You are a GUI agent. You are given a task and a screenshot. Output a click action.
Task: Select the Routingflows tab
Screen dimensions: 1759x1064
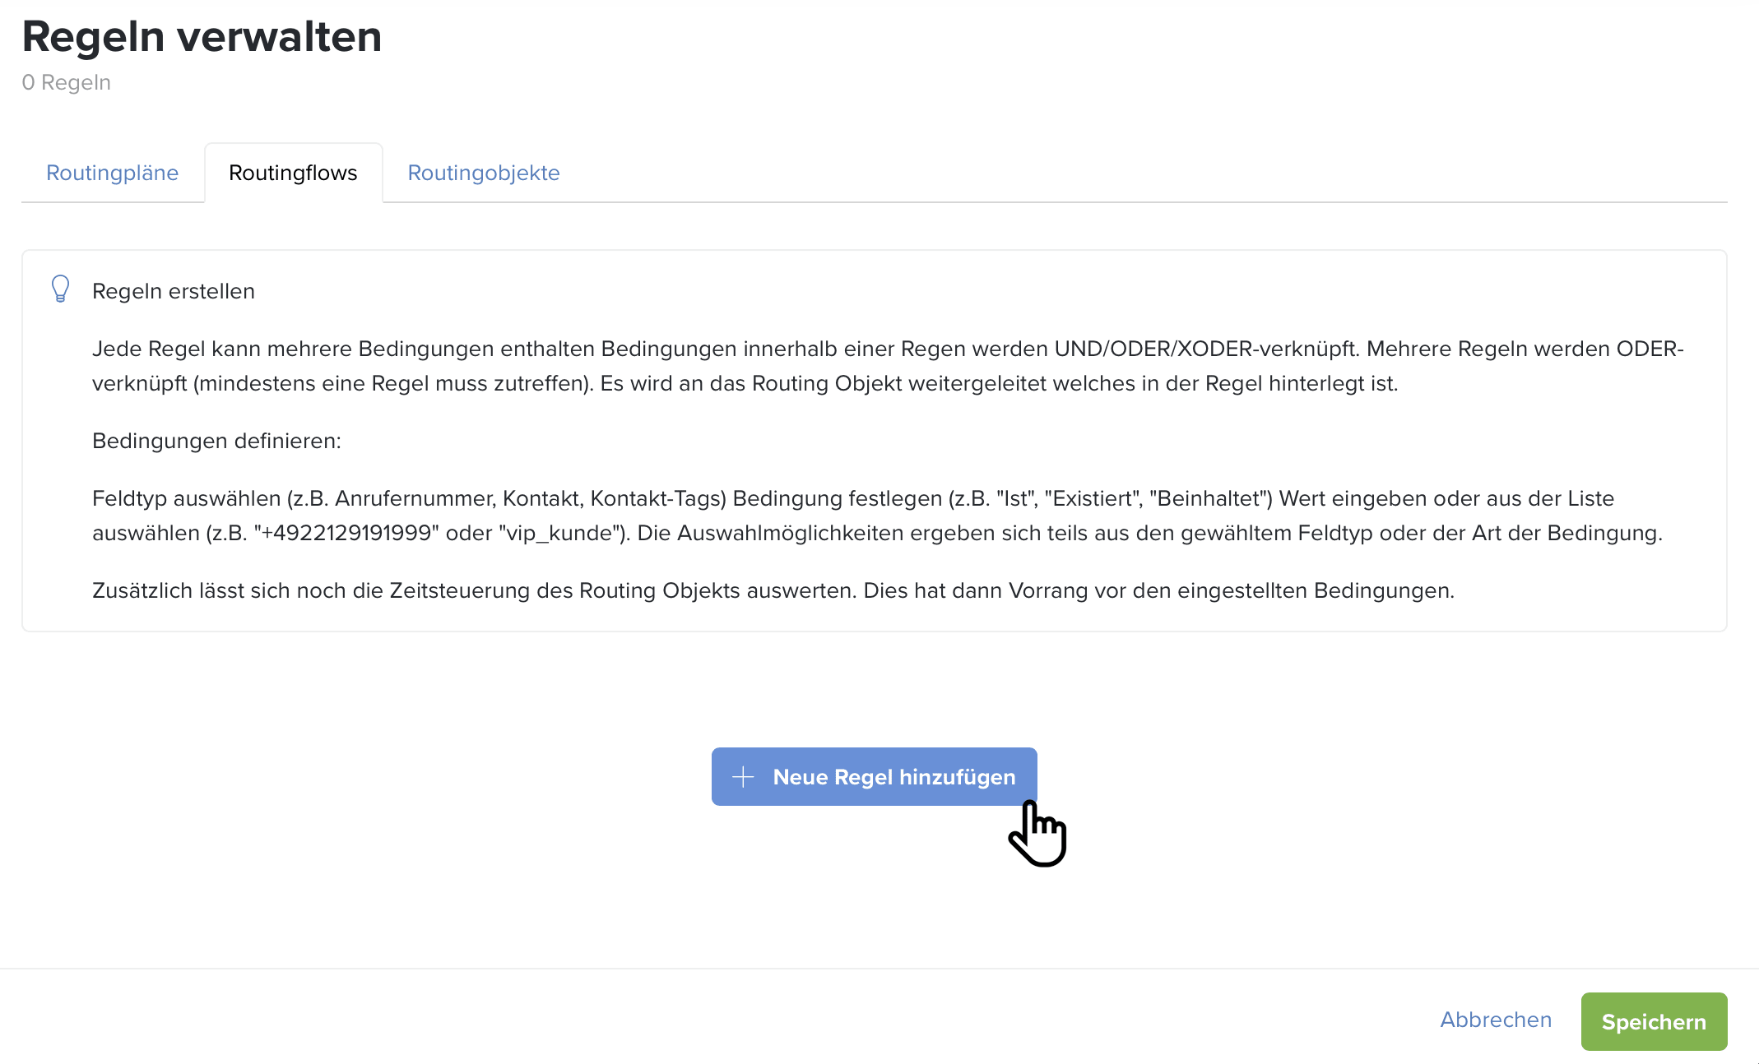click(x=293, y=173)
